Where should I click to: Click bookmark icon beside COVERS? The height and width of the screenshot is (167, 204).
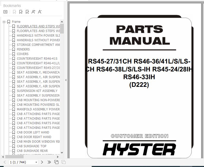[x=14, y=54]
